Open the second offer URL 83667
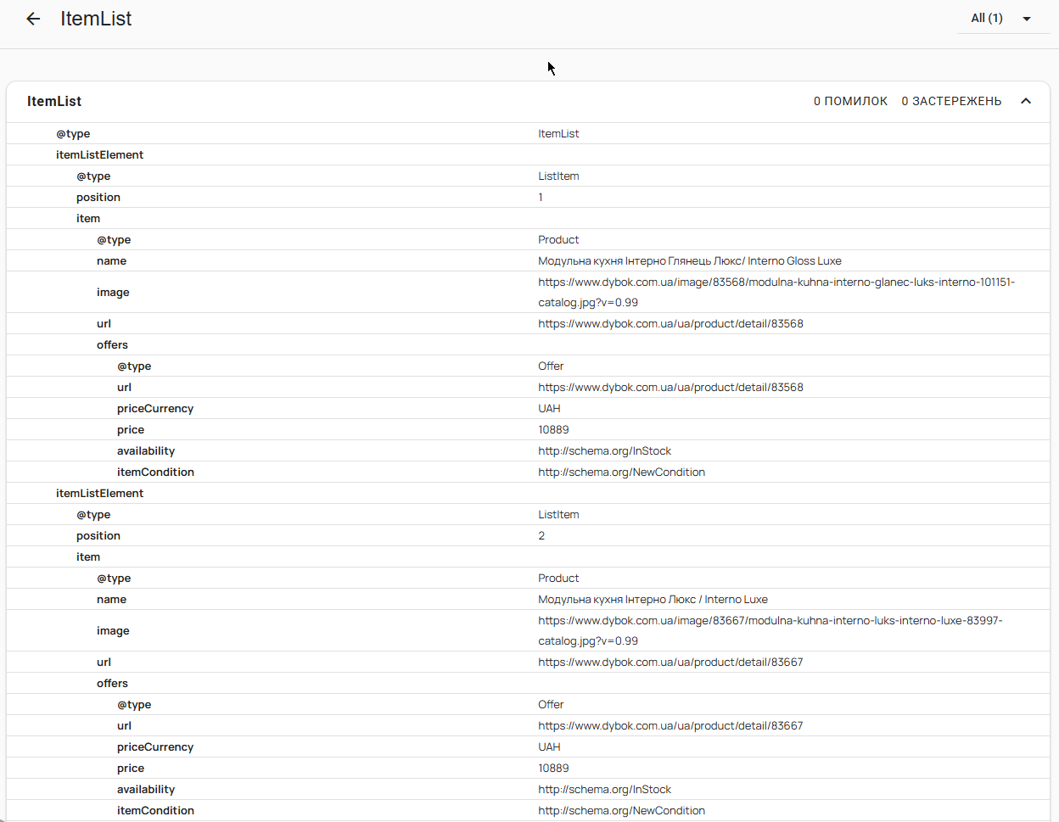Screen dimensions: 1059x822 pyautogui.click(x=670, y=725)
